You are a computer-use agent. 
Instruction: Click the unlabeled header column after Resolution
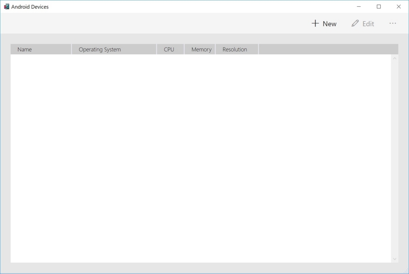coord(328,49)
